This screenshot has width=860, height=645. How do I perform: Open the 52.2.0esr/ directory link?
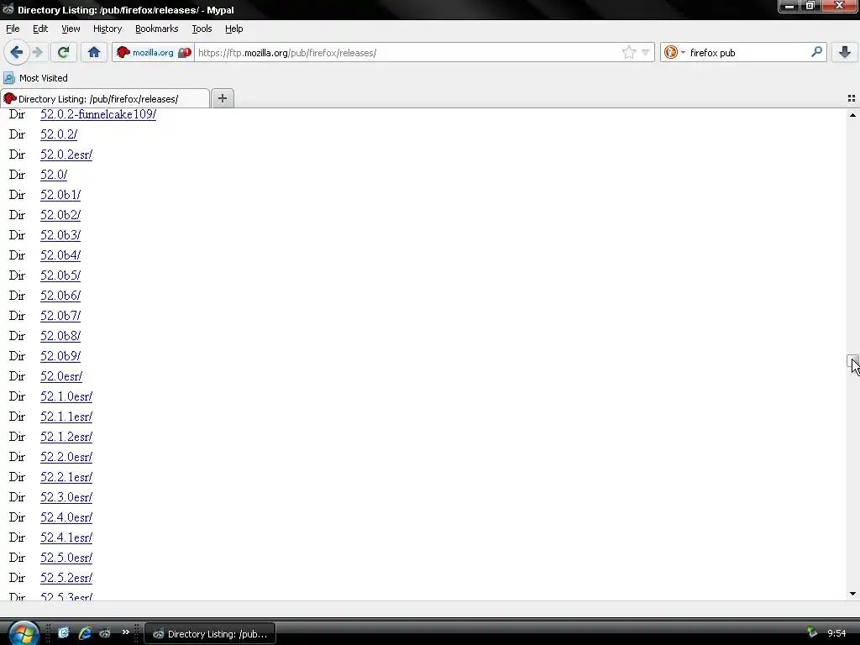(x=66, y=457)
